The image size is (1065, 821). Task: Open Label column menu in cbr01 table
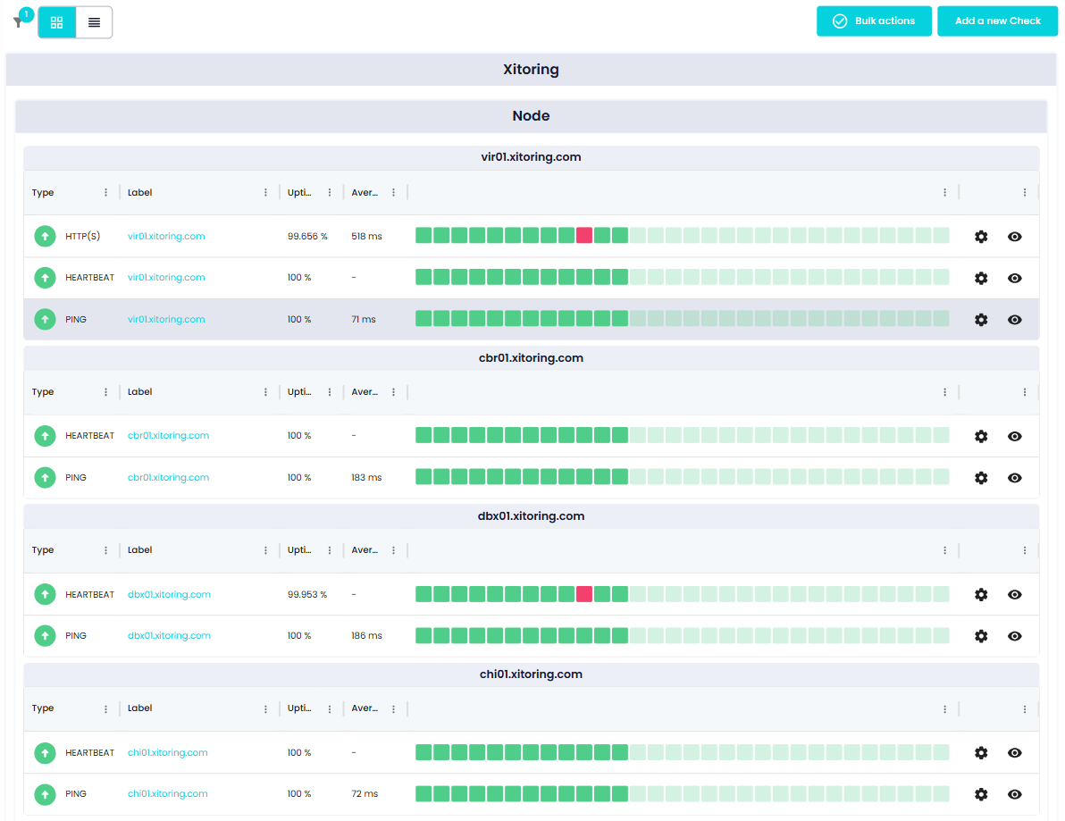click(265, 392)
